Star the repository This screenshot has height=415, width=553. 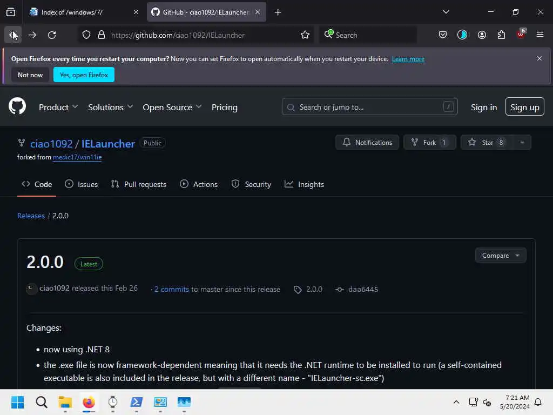coord(487,143)
